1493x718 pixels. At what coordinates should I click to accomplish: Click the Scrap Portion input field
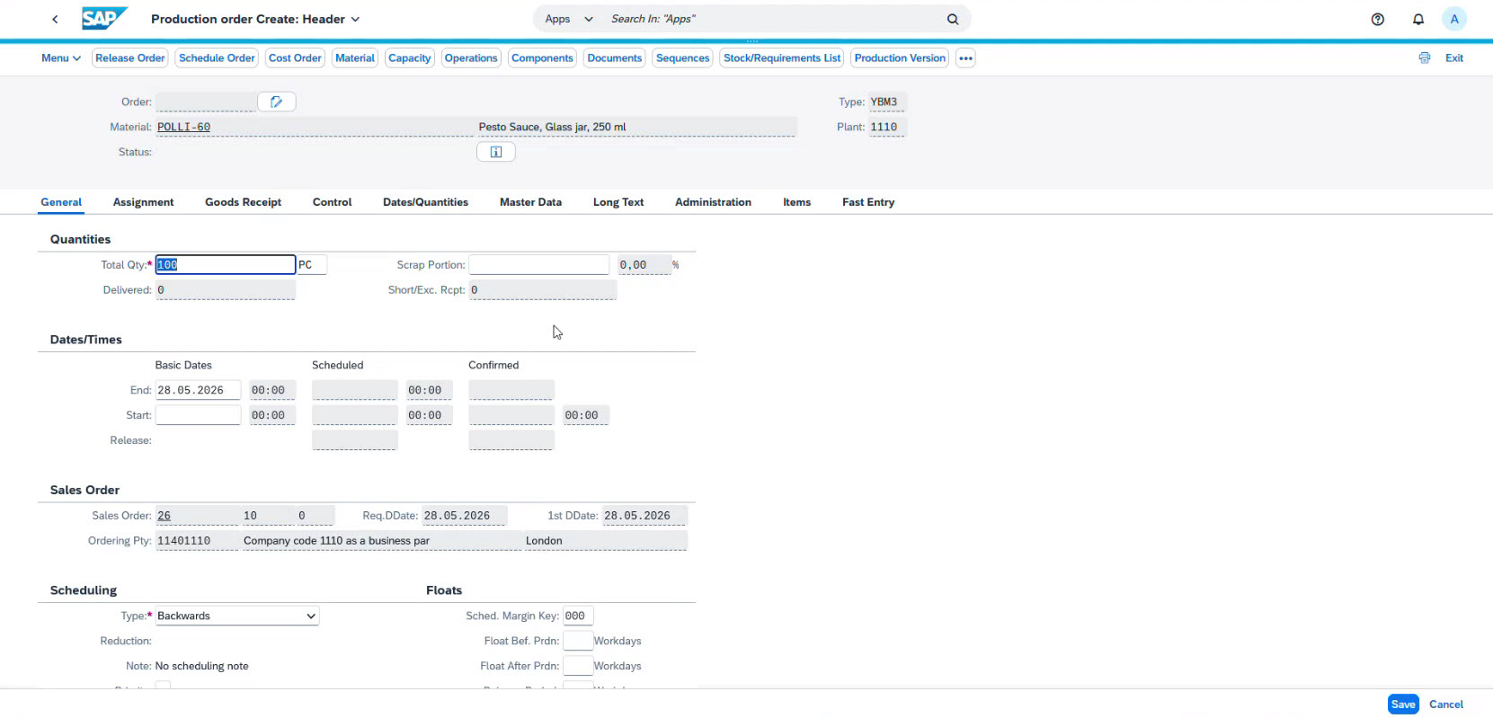click(x=538, y=264)
